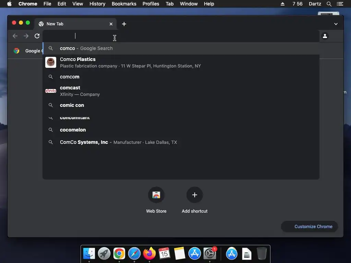Open the Edit menu
Viewport: 351px width, 263px height.
[62, 4]
